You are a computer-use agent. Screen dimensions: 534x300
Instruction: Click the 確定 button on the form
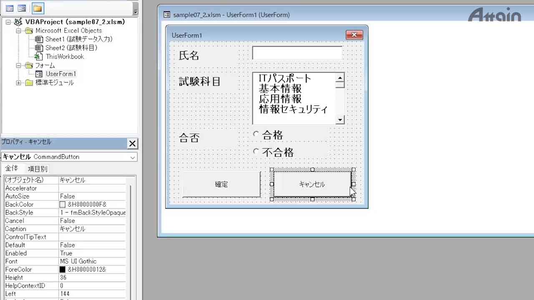click(221, 184)
